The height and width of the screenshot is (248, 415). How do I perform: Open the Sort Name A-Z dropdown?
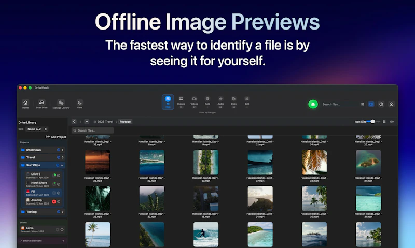pyautogui.click(x=37, y=129)
